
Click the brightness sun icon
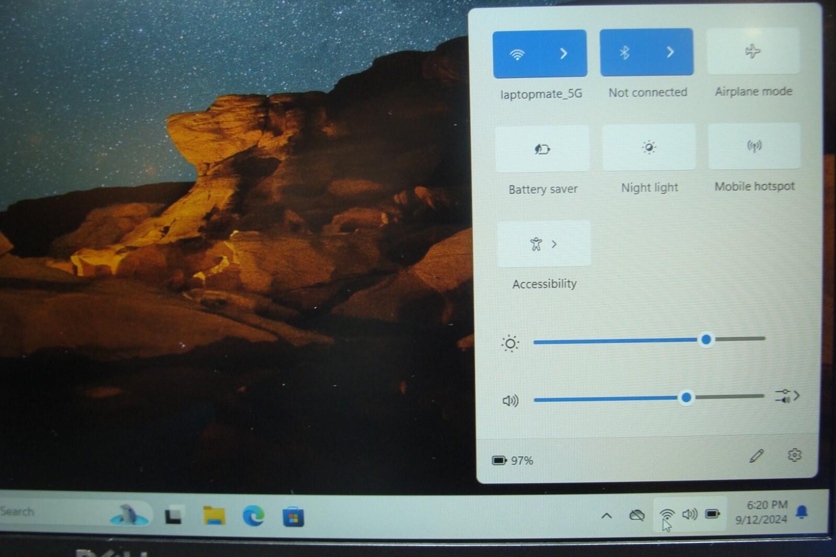(510, 343)
